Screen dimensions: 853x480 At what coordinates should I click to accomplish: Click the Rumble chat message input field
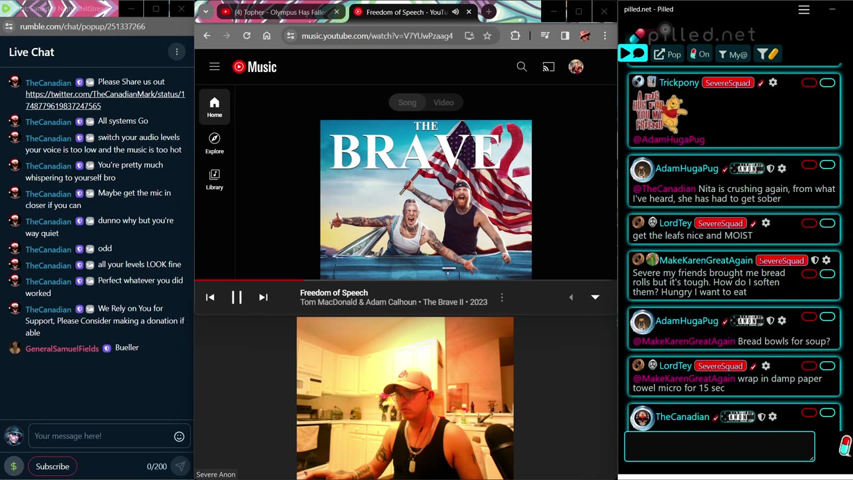(x=110, y=436)
